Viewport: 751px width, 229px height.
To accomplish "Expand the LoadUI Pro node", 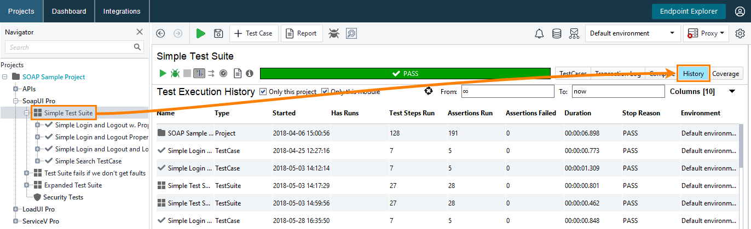I will (x=16, y=209).
